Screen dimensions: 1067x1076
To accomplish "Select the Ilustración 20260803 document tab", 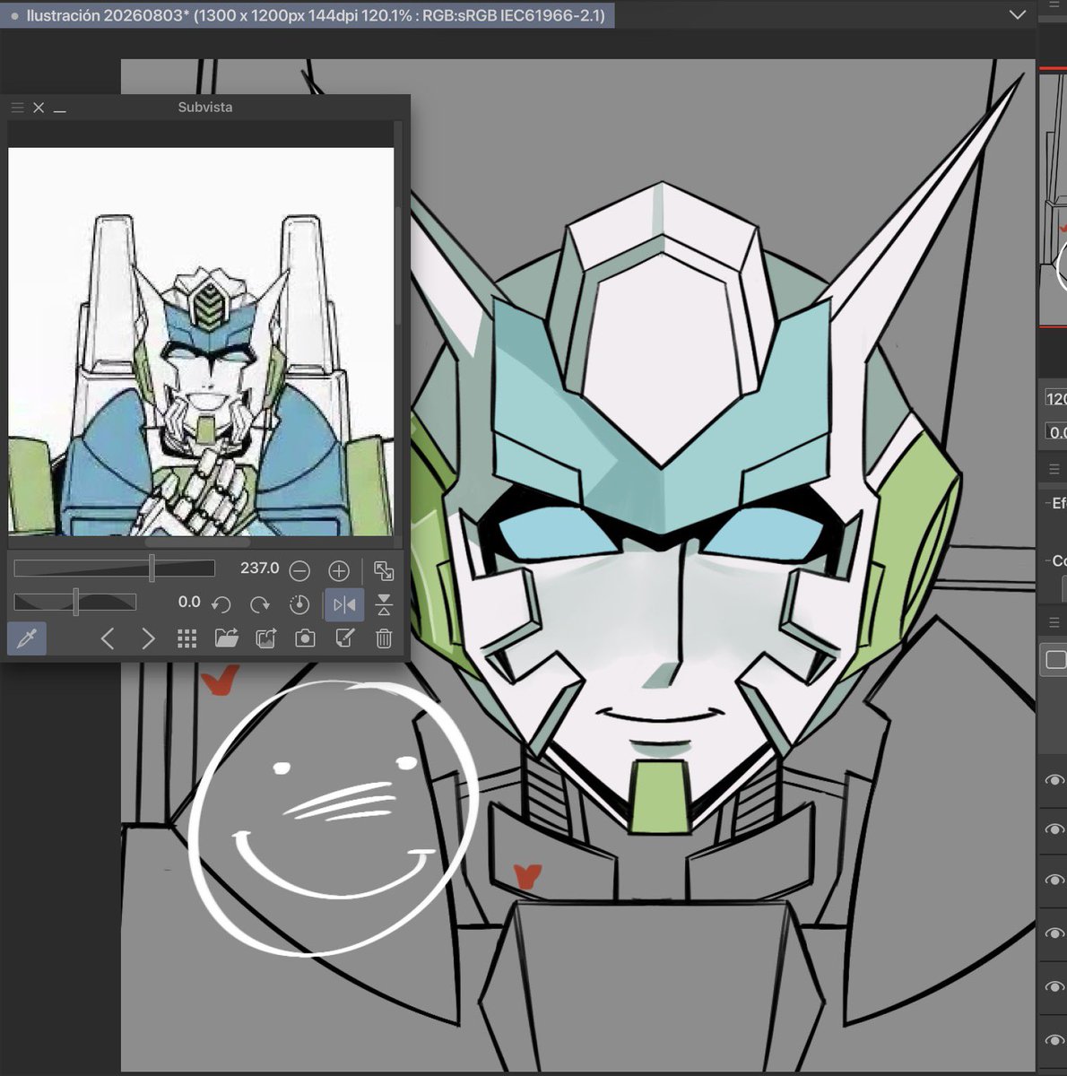I will (x=308, y=15).
